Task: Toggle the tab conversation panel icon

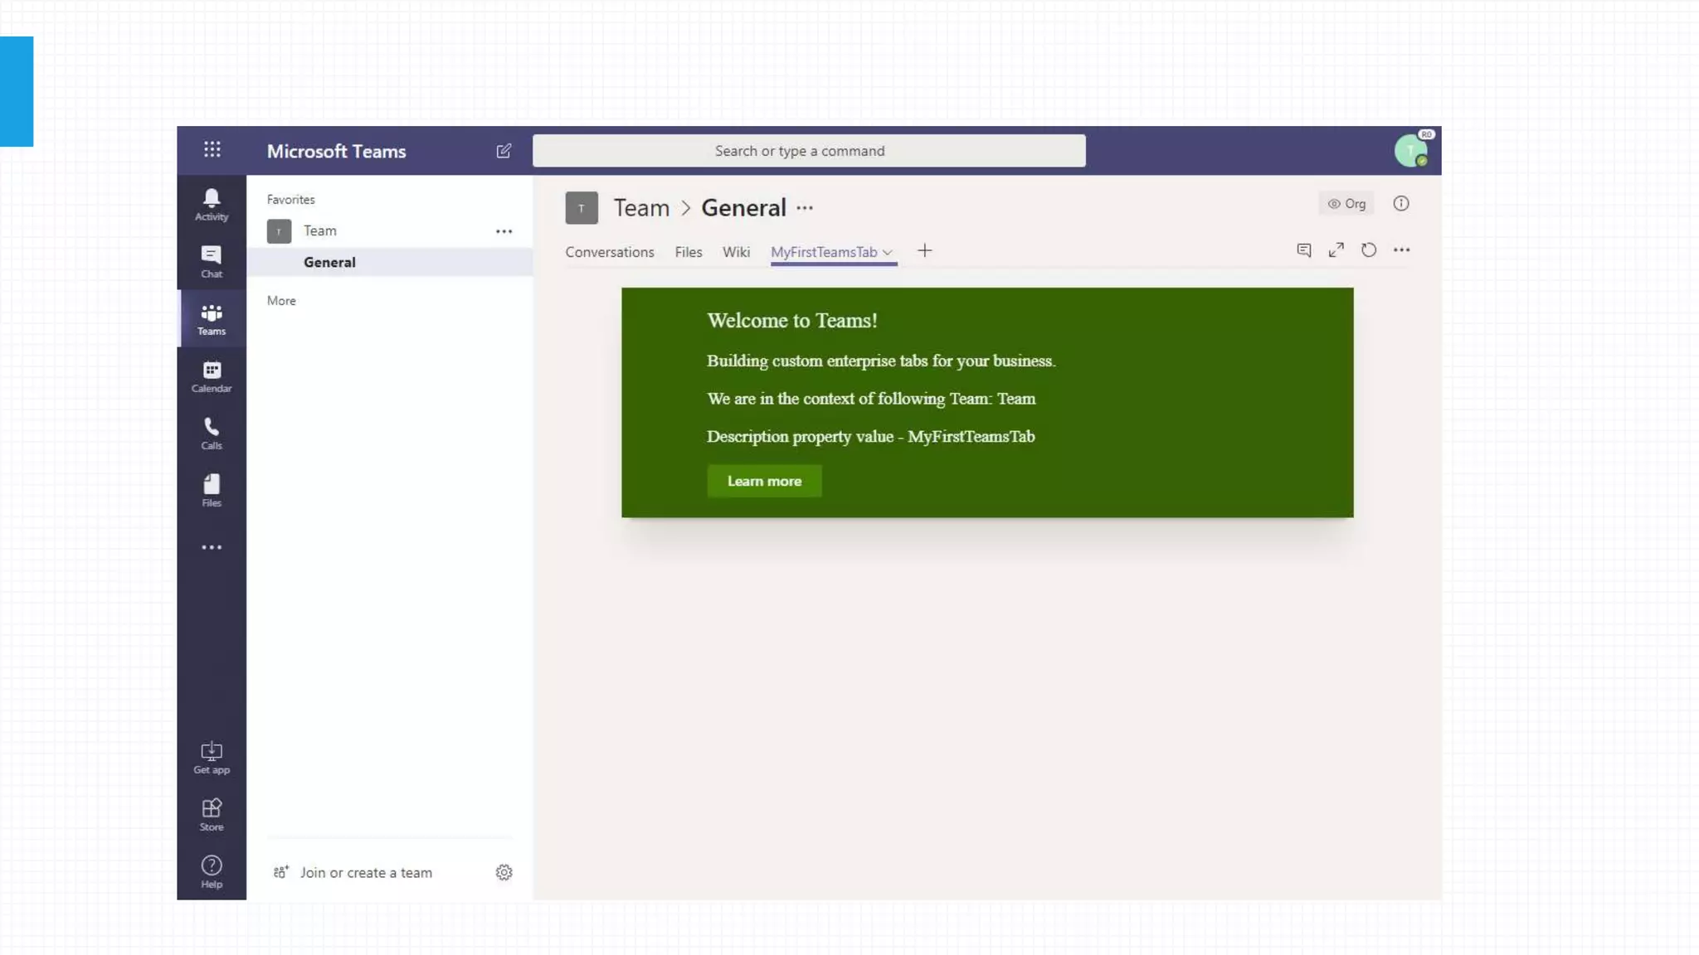Action: pyautogui.click(x=1303, y=250)
